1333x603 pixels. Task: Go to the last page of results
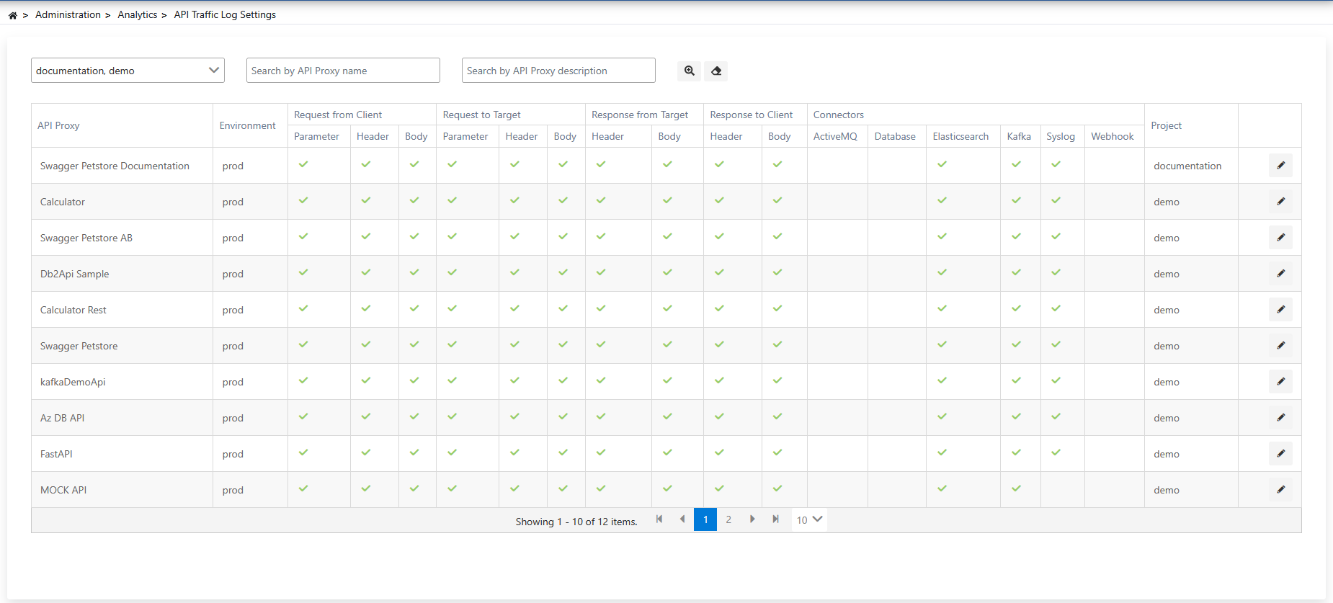(775, 519)
